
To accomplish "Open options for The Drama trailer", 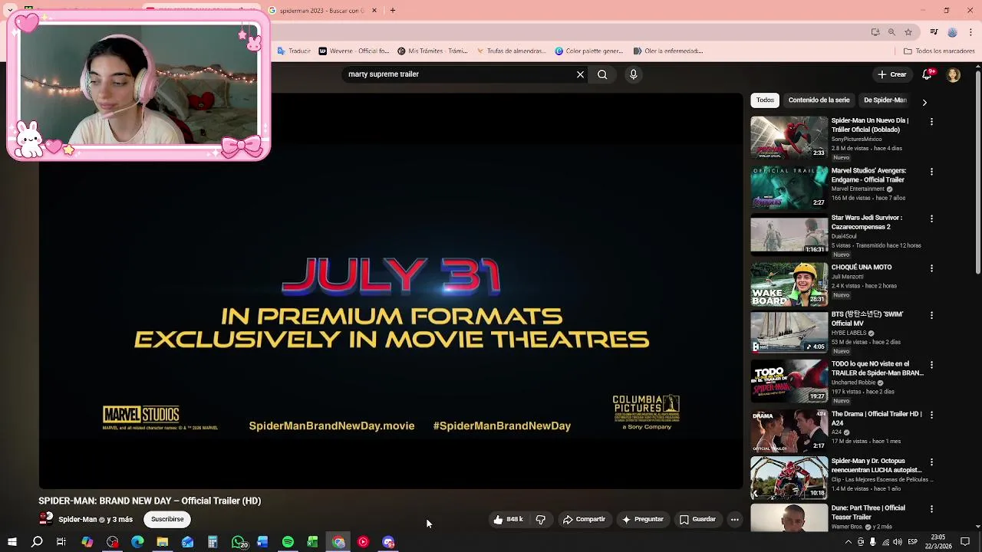I will point(931,415).
